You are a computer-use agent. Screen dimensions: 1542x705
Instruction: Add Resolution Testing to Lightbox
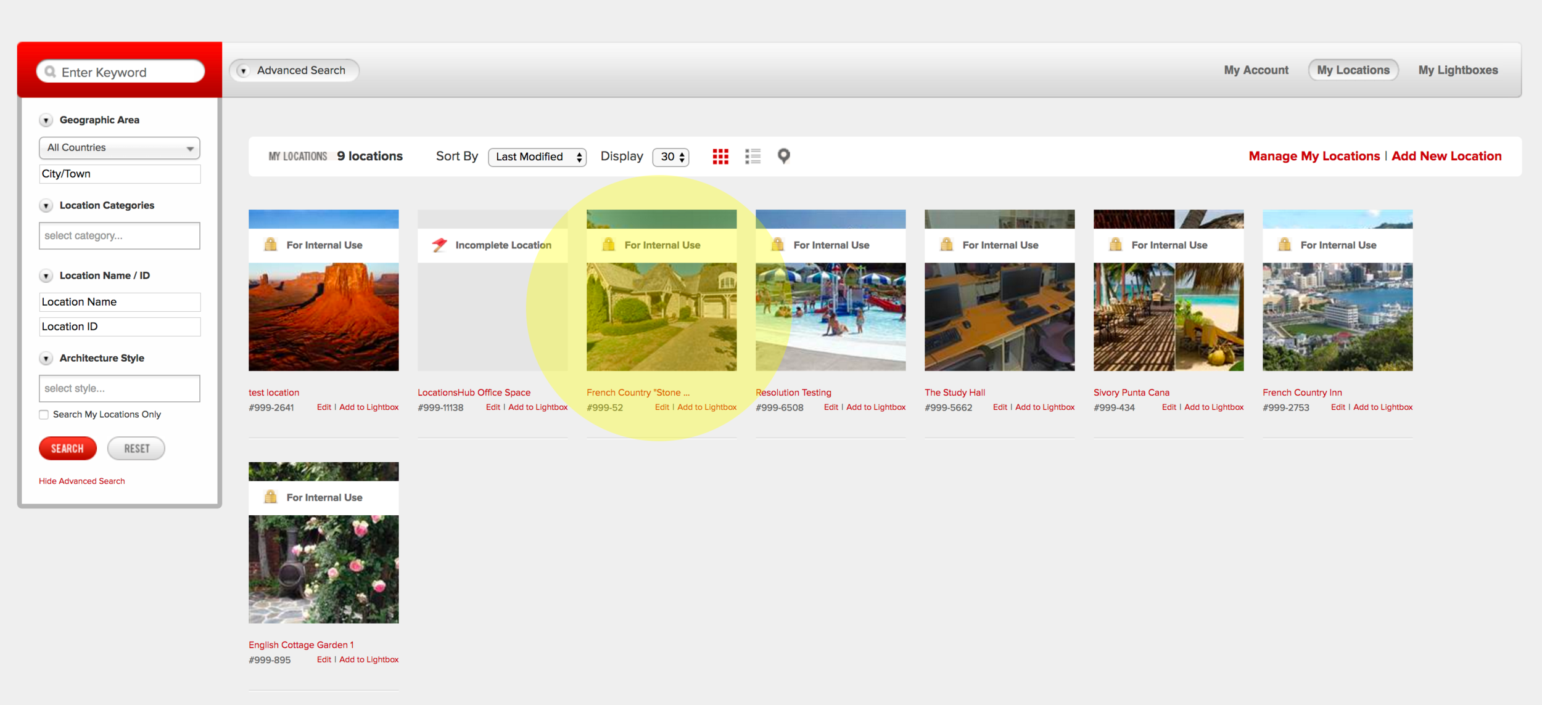point(876,407)
